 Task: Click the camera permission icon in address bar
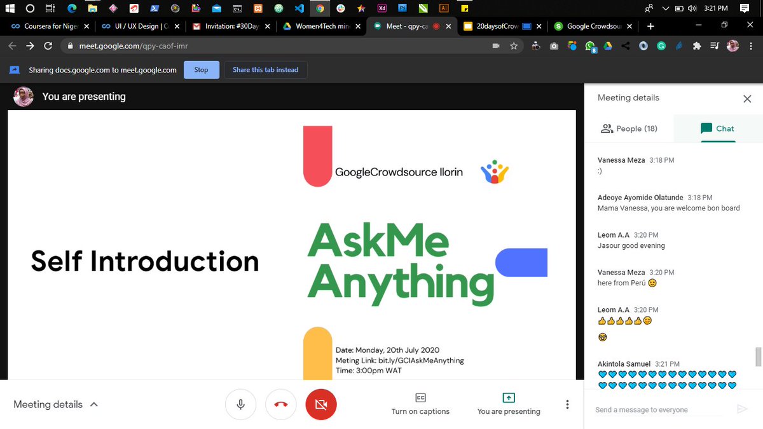pyautogui.click(x=496, y=46)
